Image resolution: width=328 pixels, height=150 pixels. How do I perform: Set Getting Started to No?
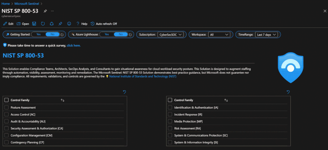click(53, 34)
